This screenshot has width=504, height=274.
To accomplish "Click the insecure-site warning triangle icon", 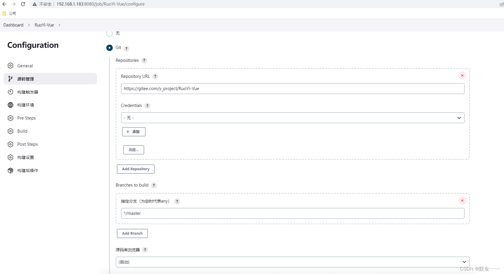I will pyautogui.click(x=35, y=4).
